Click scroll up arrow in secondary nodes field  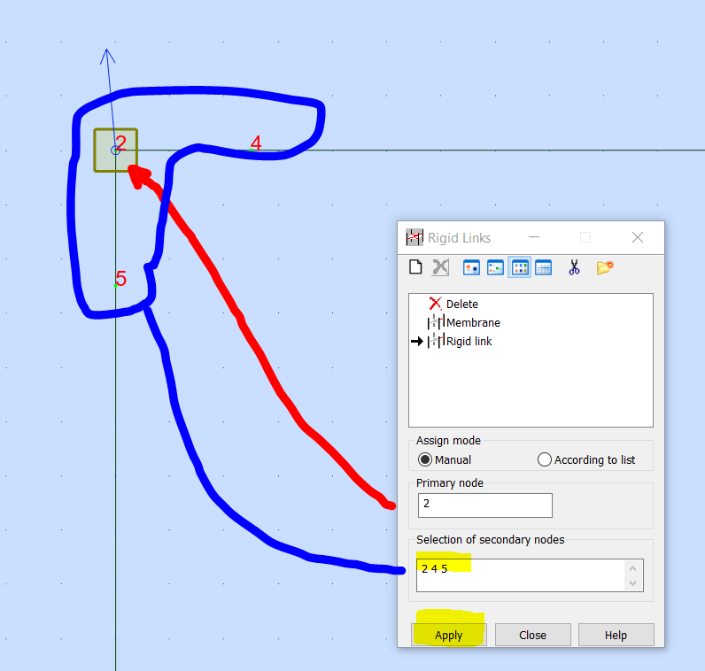click(632, 568)
